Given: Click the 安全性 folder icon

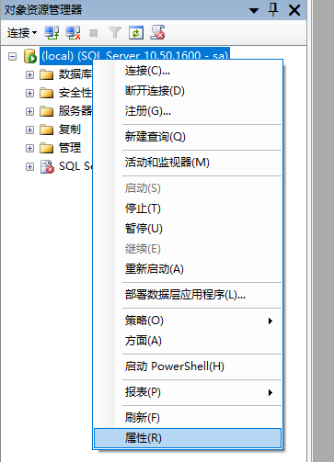Looking at the screenshot, I should tap(47, 93).
